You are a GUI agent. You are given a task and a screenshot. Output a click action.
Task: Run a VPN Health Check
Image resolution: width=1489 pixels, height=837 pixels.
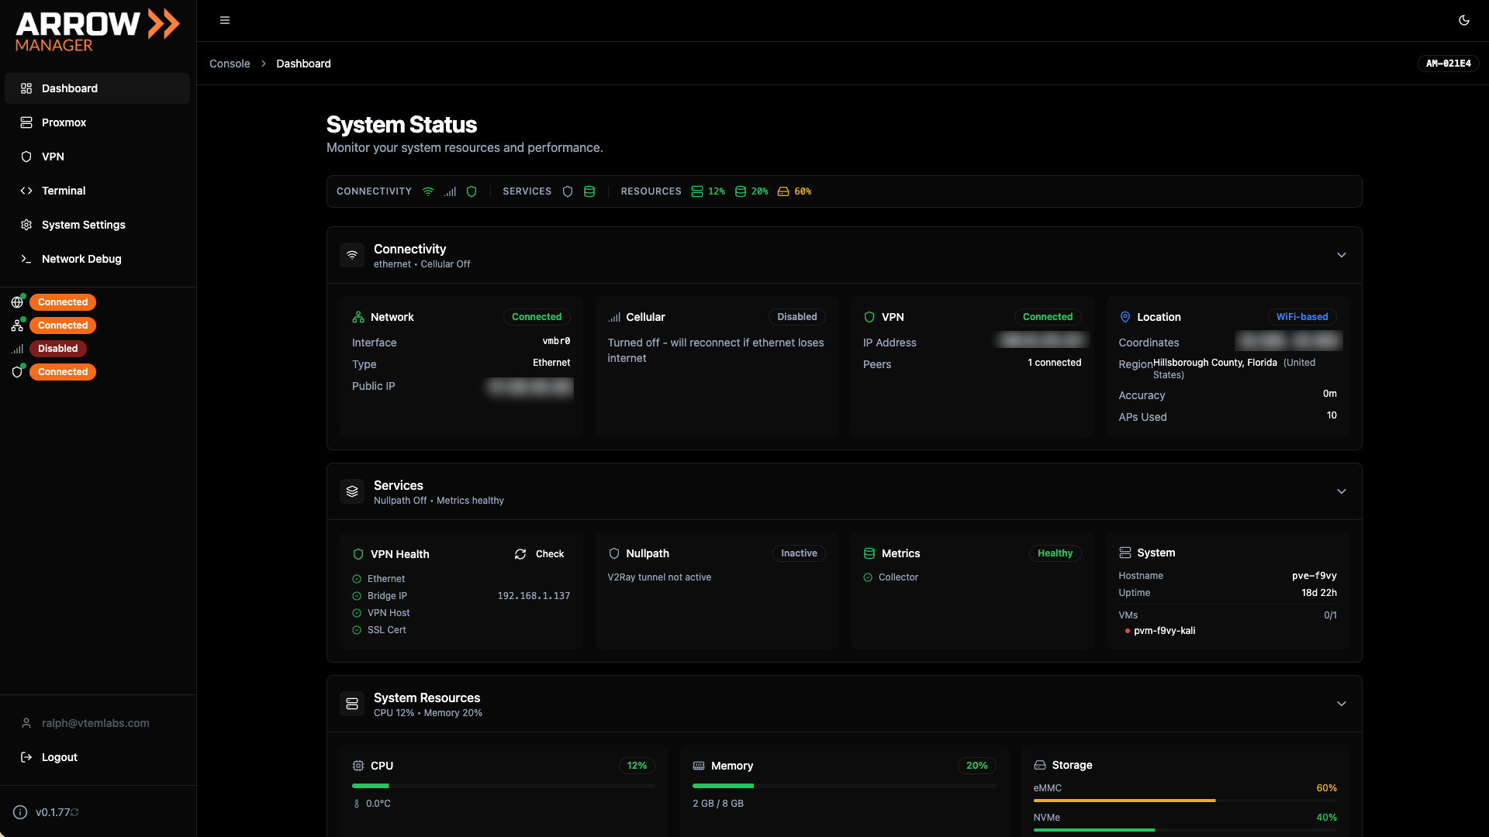tap(540, 554)
